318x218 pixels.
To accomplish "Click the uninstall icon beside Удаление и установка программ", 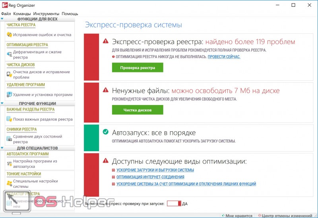I will (9, 94).
